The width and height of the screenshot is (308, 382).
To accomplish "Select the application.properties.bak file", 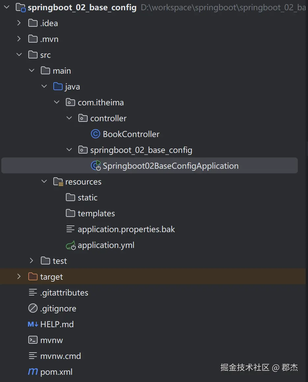I will (x=126, y=229).
